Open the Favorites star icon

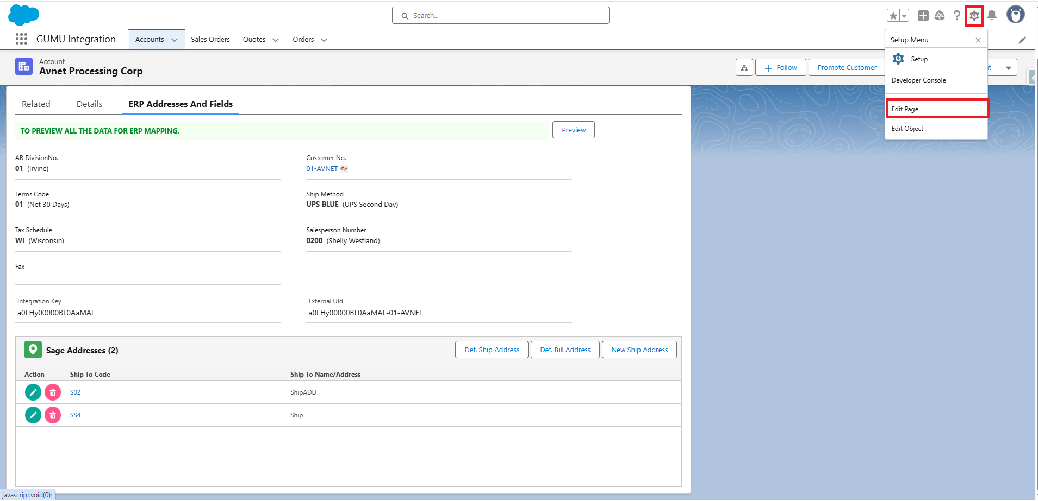893,16
